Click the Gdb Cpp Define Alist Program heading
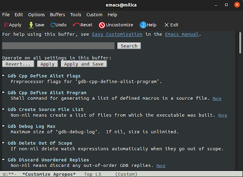 47,93
